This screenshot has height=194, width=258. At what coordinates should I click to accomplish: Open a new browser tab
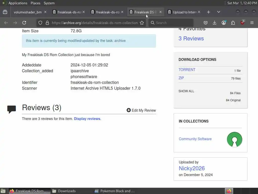click(208, 12)
